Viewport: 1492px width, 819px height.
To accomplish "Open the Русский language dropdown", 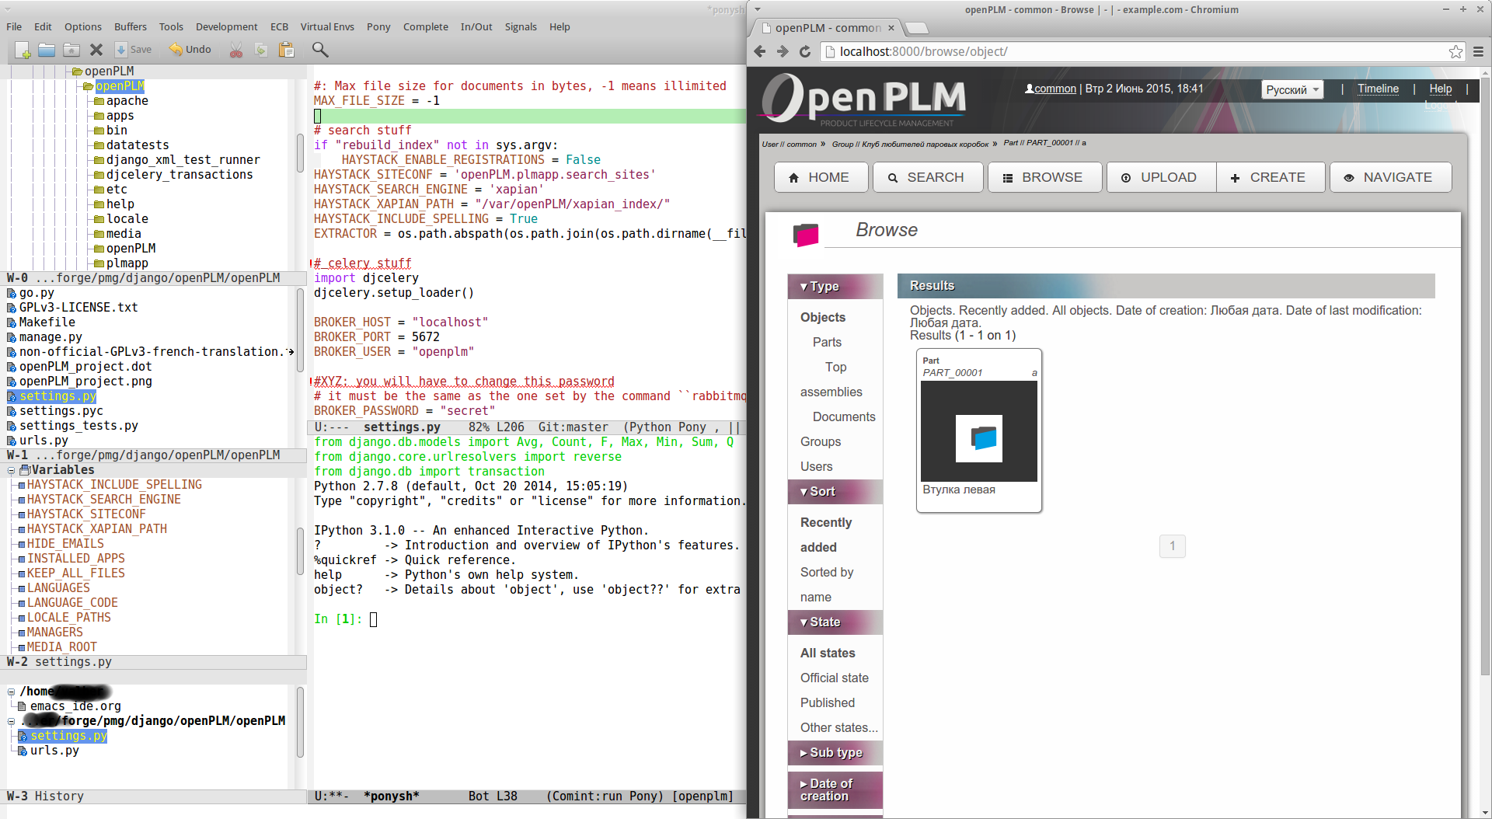I will point(1291,89).
